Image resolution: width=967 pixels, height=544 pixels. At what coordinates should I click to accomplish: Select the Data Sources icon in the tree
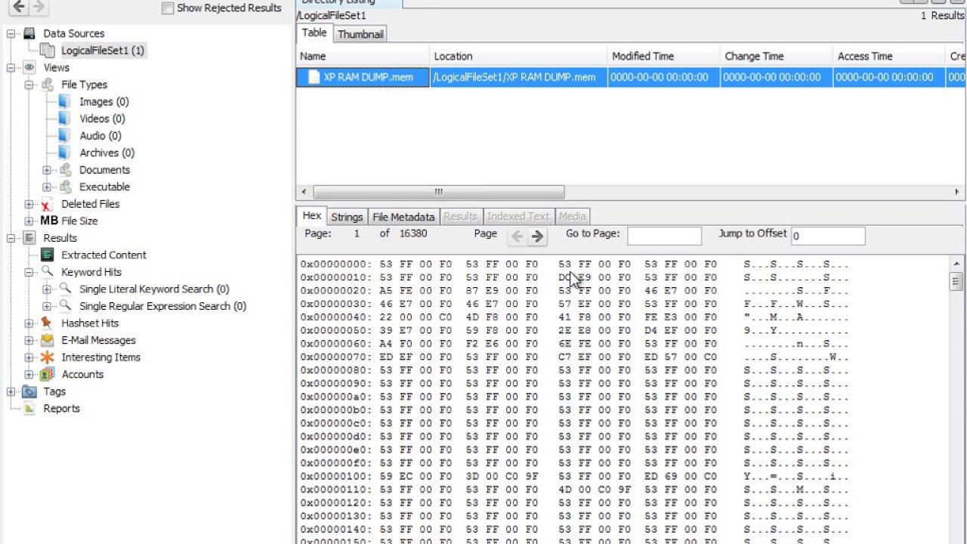tap(28, 33)
